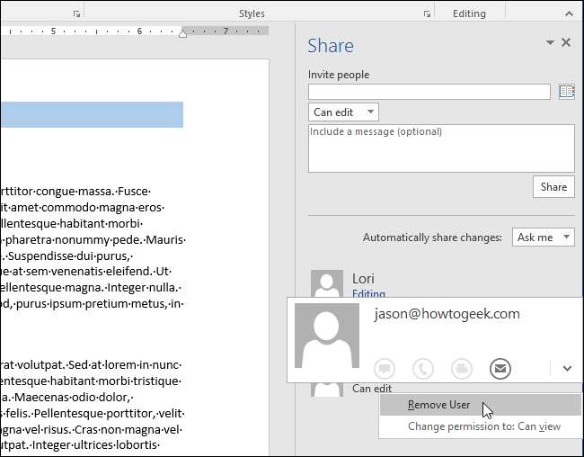Expand the contact card details chevron
This screenshot has height=457, width=584.
[x=567, y=368]
